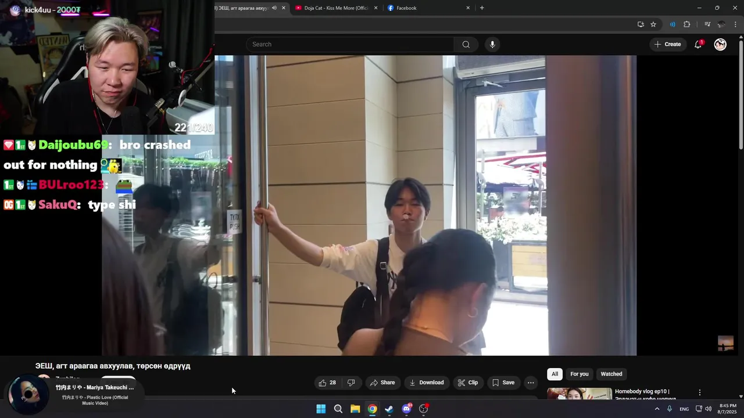Screen dimensions: 744x418
Task: Start voice search with the microphone icon
Action: pyautogui.click(x=492, y=44)
